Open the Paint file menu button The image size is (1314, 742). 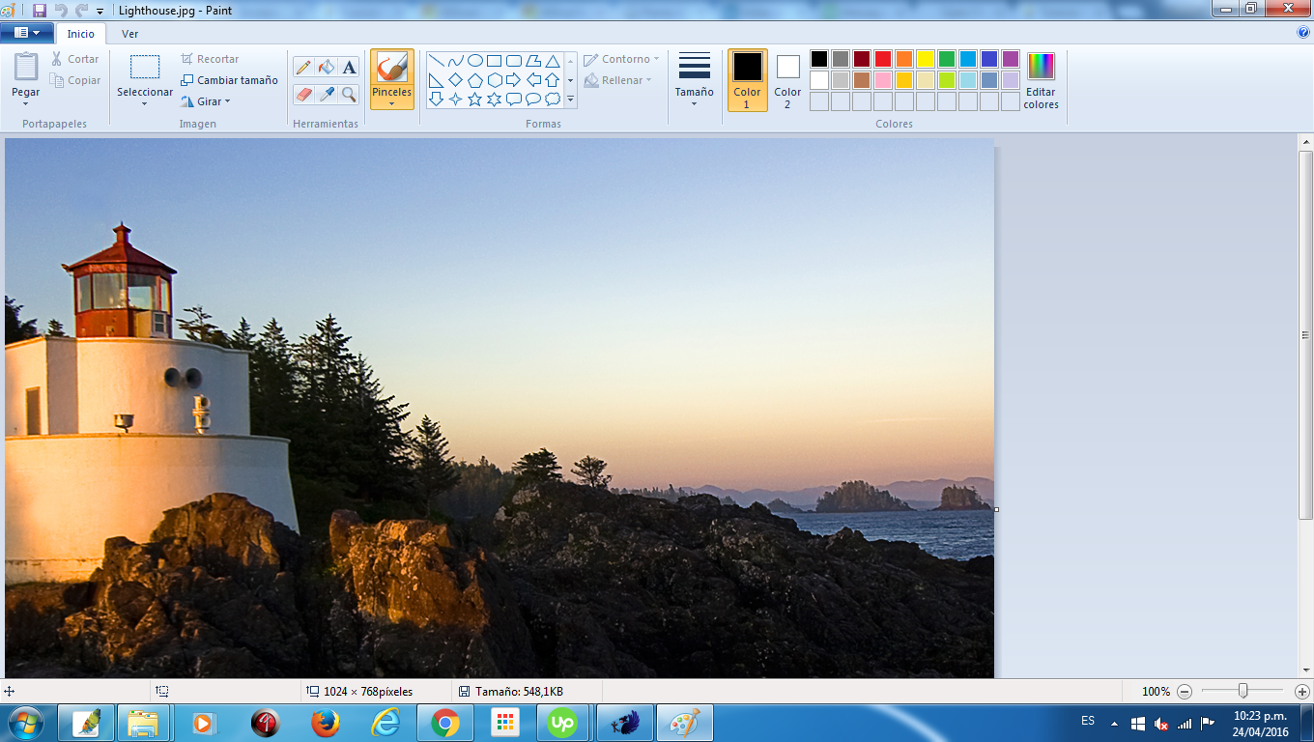tap(27, 33)
